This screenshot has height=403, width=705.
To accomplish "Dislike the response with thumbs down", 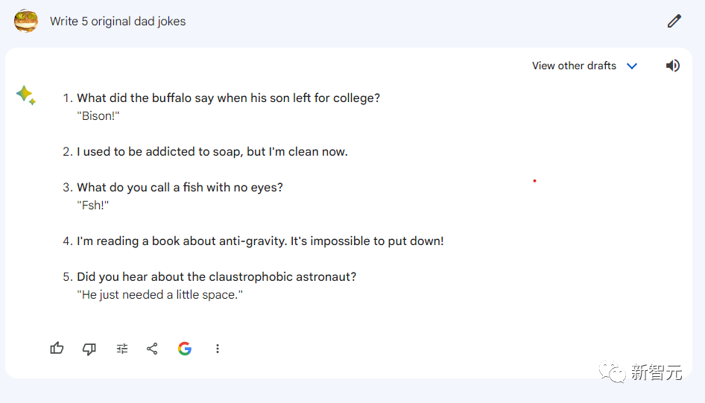I will click(x=89, y=348).
